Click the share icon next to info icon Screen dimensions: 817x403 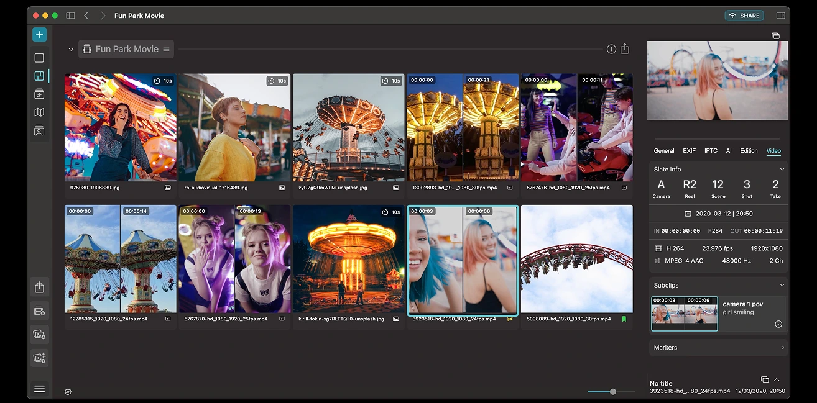click(x=625, y=48)
